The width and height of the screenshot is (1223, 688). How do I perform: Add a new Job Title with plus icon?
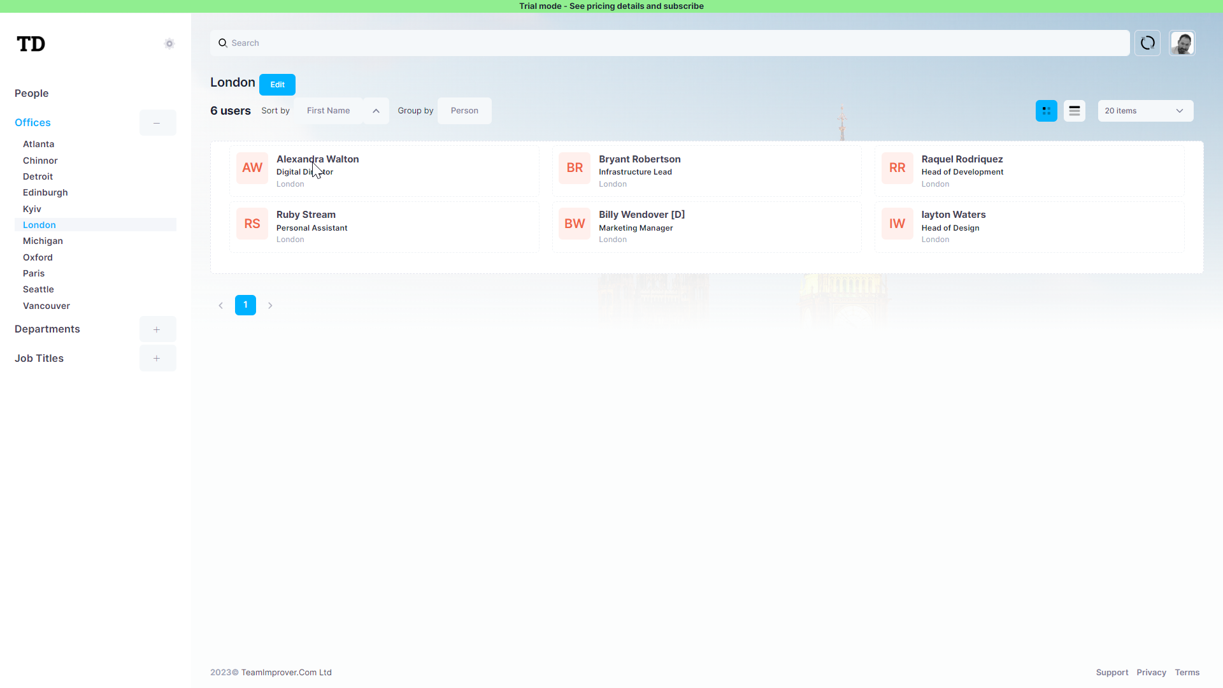tap(157, 358)
